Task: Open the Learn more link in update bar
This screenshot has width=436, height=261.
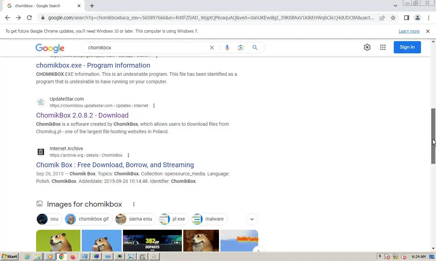Action: pyautogui.click(x=409, y=31)
